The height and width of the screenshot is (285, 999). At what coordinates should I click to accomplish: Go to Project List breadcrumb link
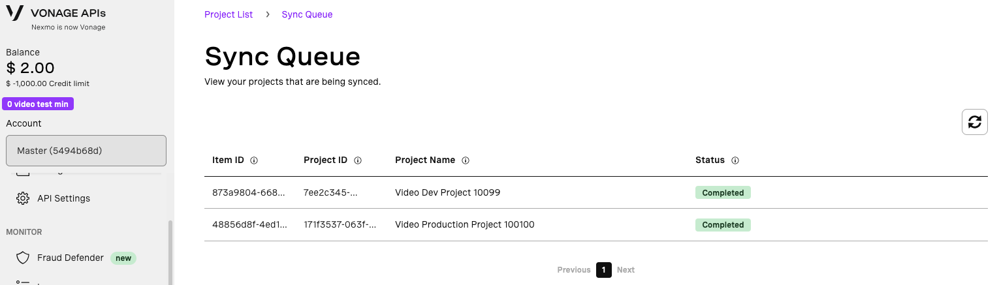229,14
